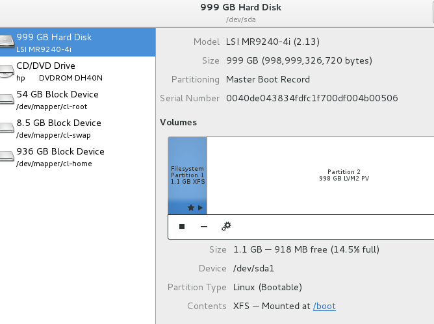Select Partition 2 998 GB LVM2 PV
434x324 pixels.
pos(320,175)
